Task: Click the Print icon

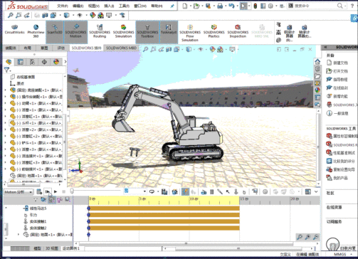Action: 220,6
